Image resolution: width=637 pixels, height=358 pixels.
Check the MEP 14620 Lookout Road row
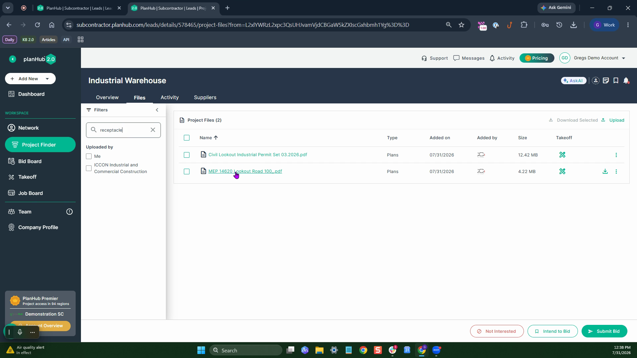click(187, 171)
